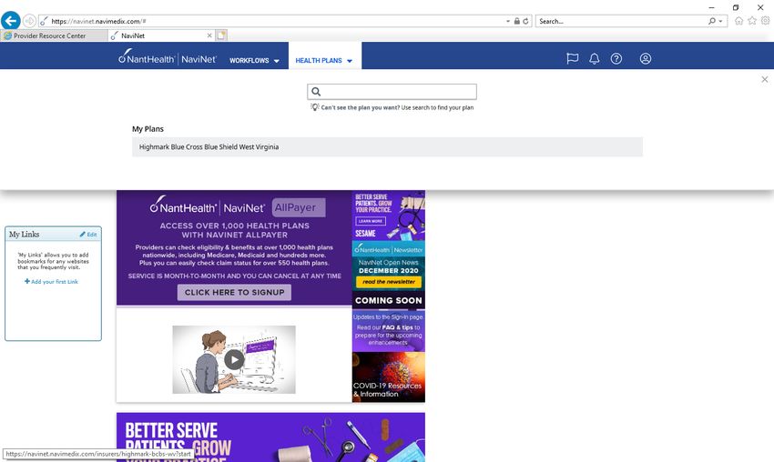Click the health plan search field

click(x=392, y=92)
